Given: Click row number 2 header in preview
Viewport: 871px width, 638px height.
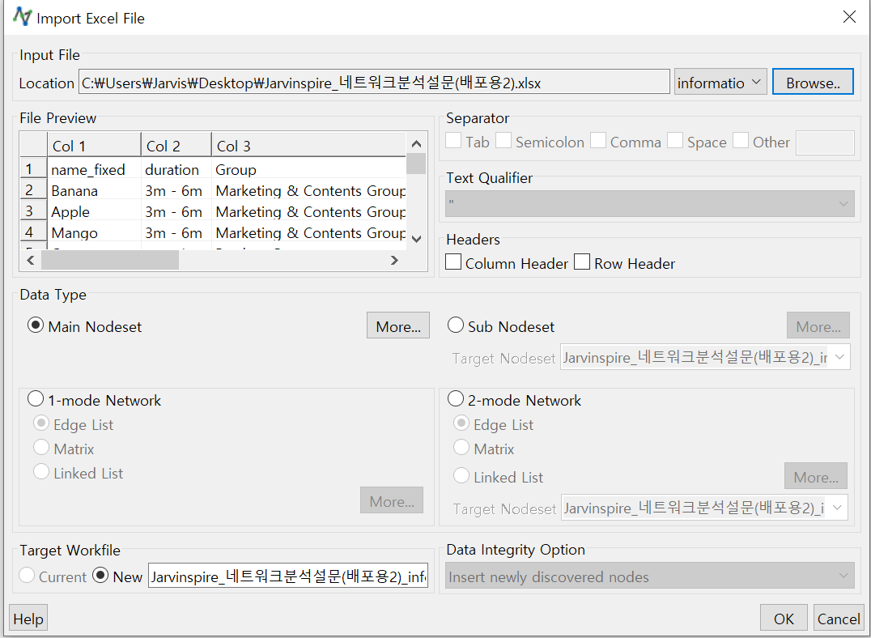Looking at the screenshot, I should pyautogui.click(x=32, y=190).
